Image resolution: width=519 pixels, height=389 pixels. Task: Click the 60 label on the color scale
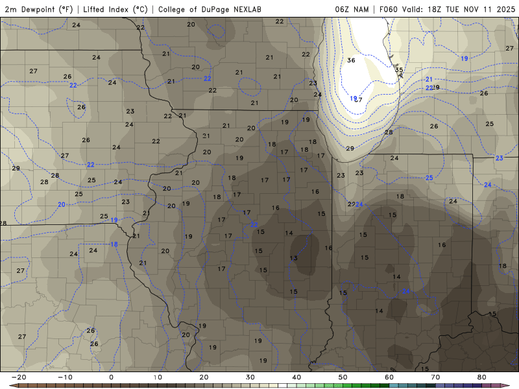tap(389, 377)
